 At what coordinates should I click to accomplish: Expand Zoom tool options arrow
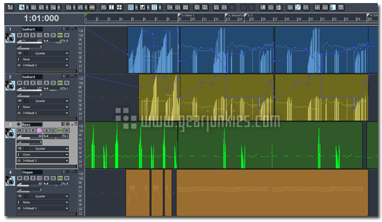tap(58, 8)
